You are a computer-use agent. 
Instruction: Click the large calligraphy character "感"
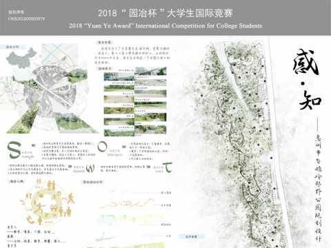coord(306,62)
